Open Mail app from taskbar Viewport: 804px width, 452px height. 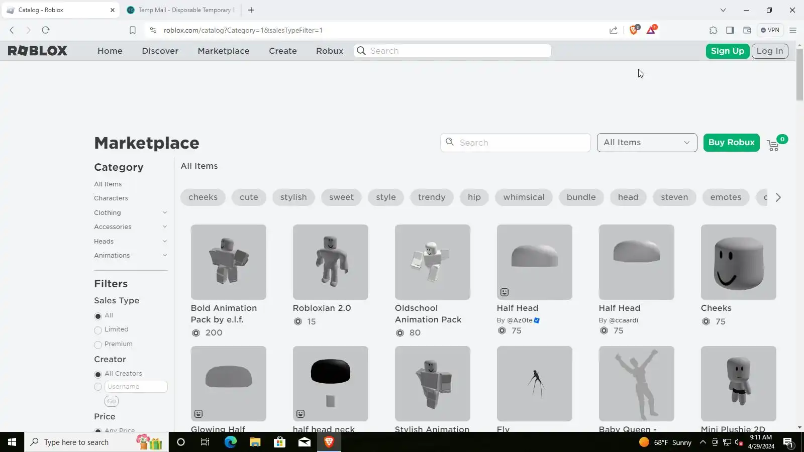pos(305,442)
